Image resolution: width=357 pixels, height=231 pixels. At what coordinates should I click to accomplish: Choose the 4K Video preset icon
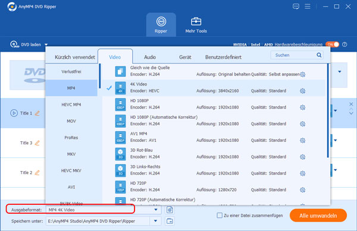(x=120, y=88)
